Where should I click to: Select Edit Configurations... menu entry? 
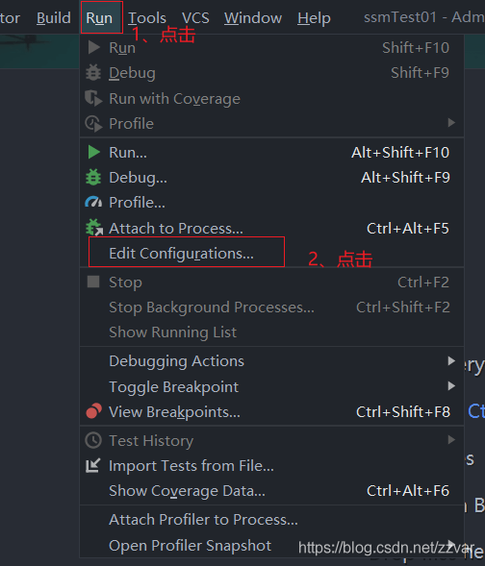coord(182,253)
